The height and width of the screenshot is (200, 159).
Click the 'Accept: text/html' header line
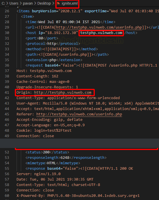click(x=88, y=109)
